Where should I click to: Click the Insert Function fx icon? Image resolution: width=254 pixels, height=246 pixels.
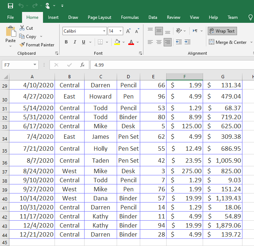(82, 65)
